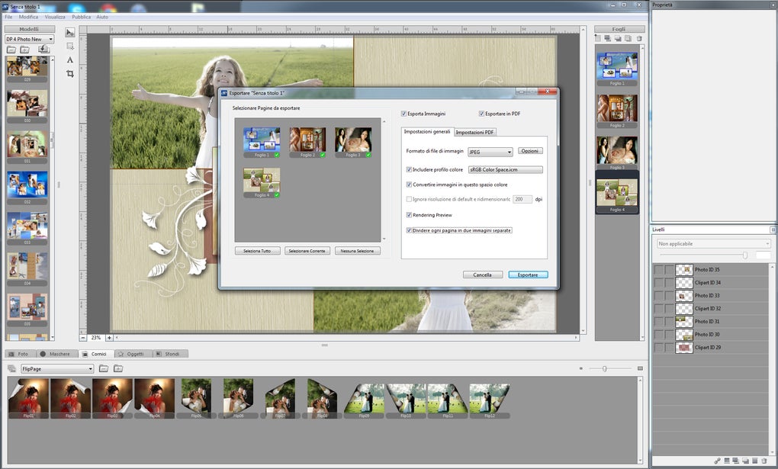Click the Seleziona Tutto button

click(257, 251)
